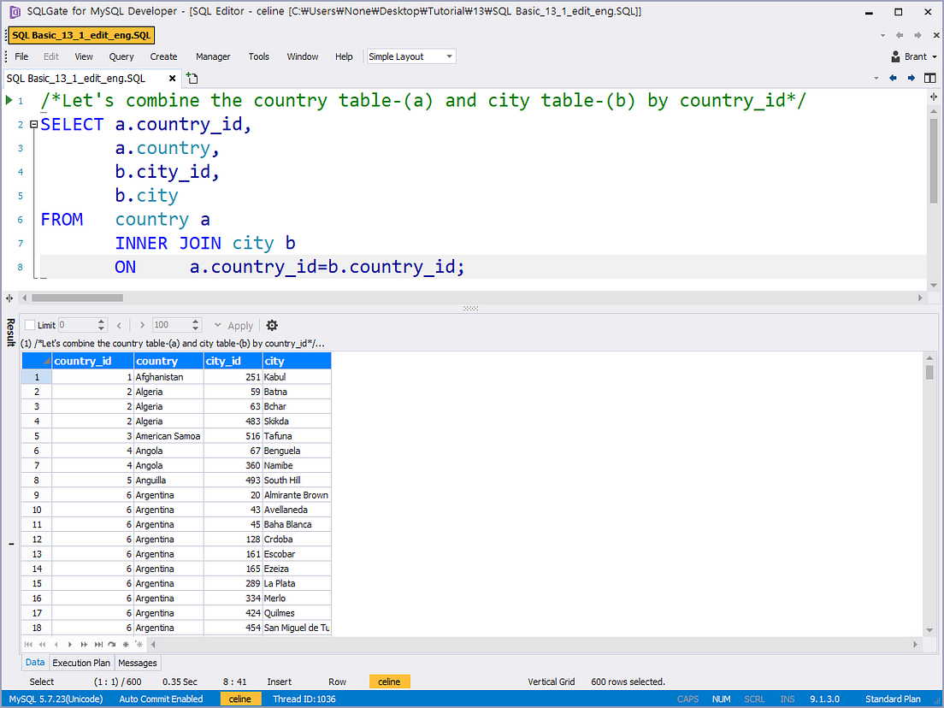
Task: Click the split editor layout icon
Action: click(x=931, y=78)
